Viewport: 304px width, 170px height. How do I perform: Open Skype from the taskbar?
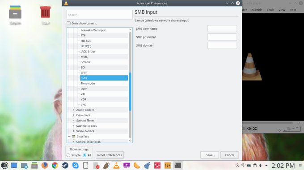pyautogui.click(x=76, y=166)
